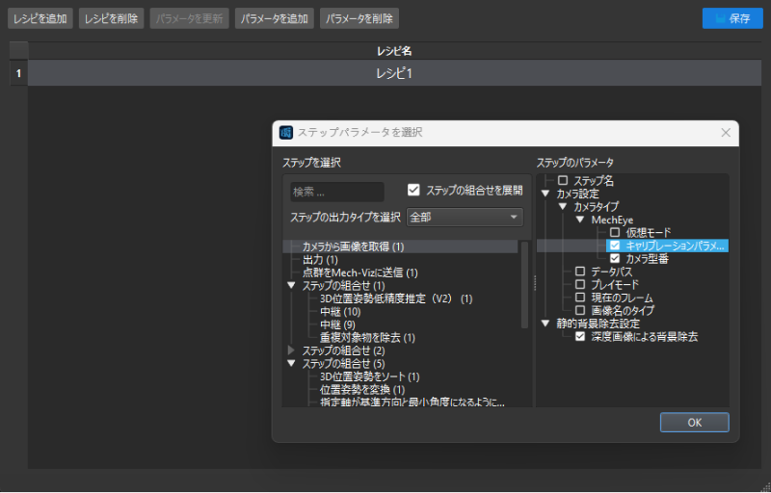Close the ステップパラメータを選択 dialog
Viewport: 771px width, 493px height.
(726, 133)
